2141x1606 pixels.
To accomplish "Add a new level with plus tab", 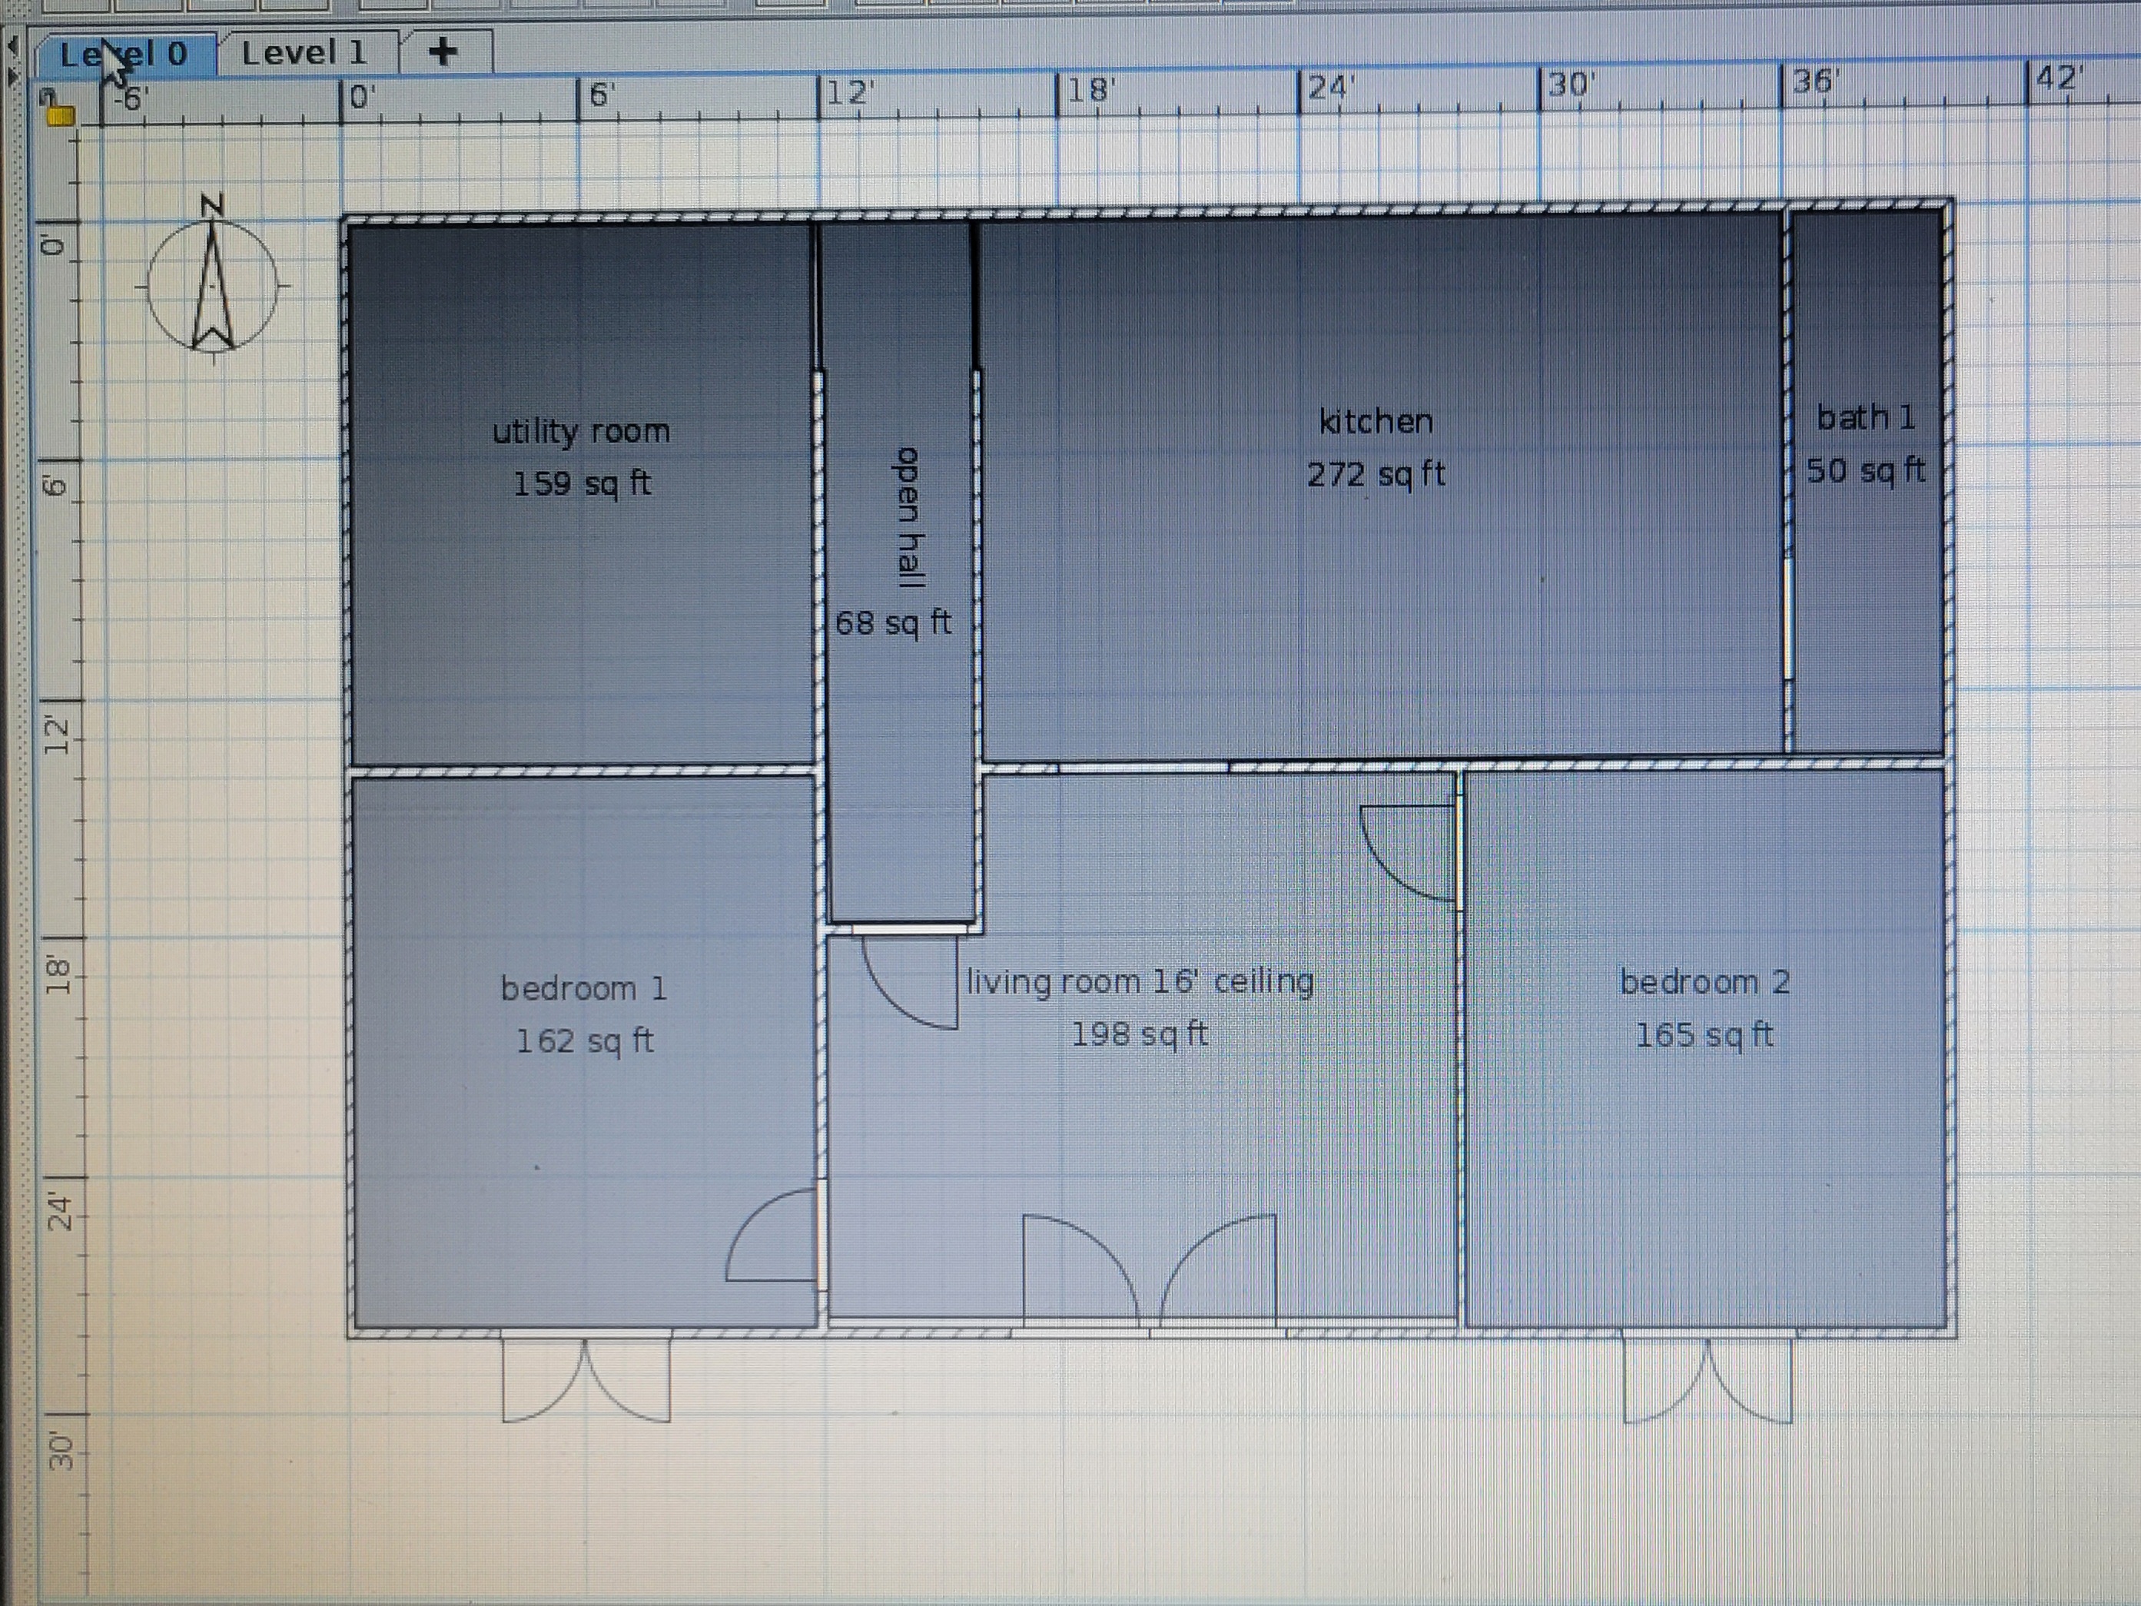I will pyautogui.click(x=443, y=51).
